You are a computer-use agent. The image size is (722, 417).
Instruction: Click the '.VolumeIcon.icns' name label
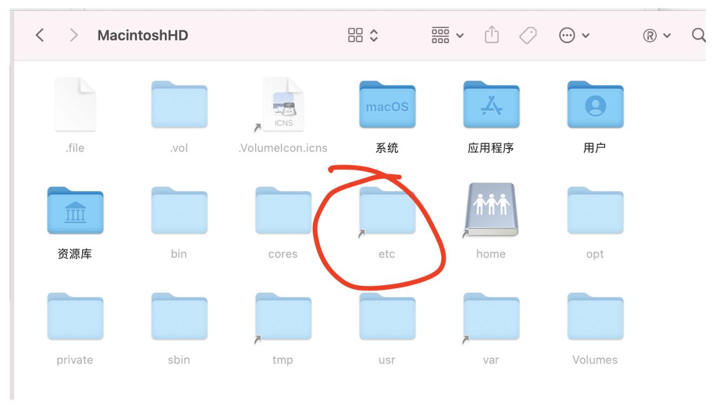click(283, 148)
